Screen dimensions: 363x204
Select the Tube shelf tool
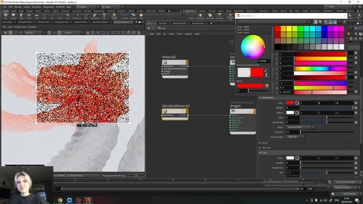click(21, 16)
